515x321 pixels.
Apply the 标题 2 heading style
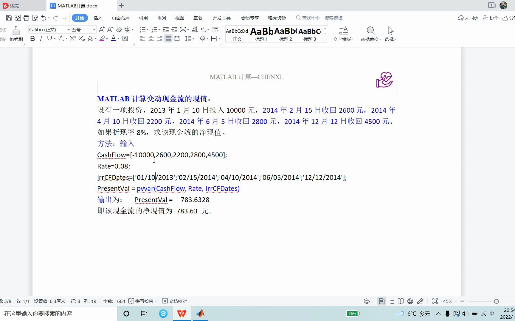coord(286,34)
